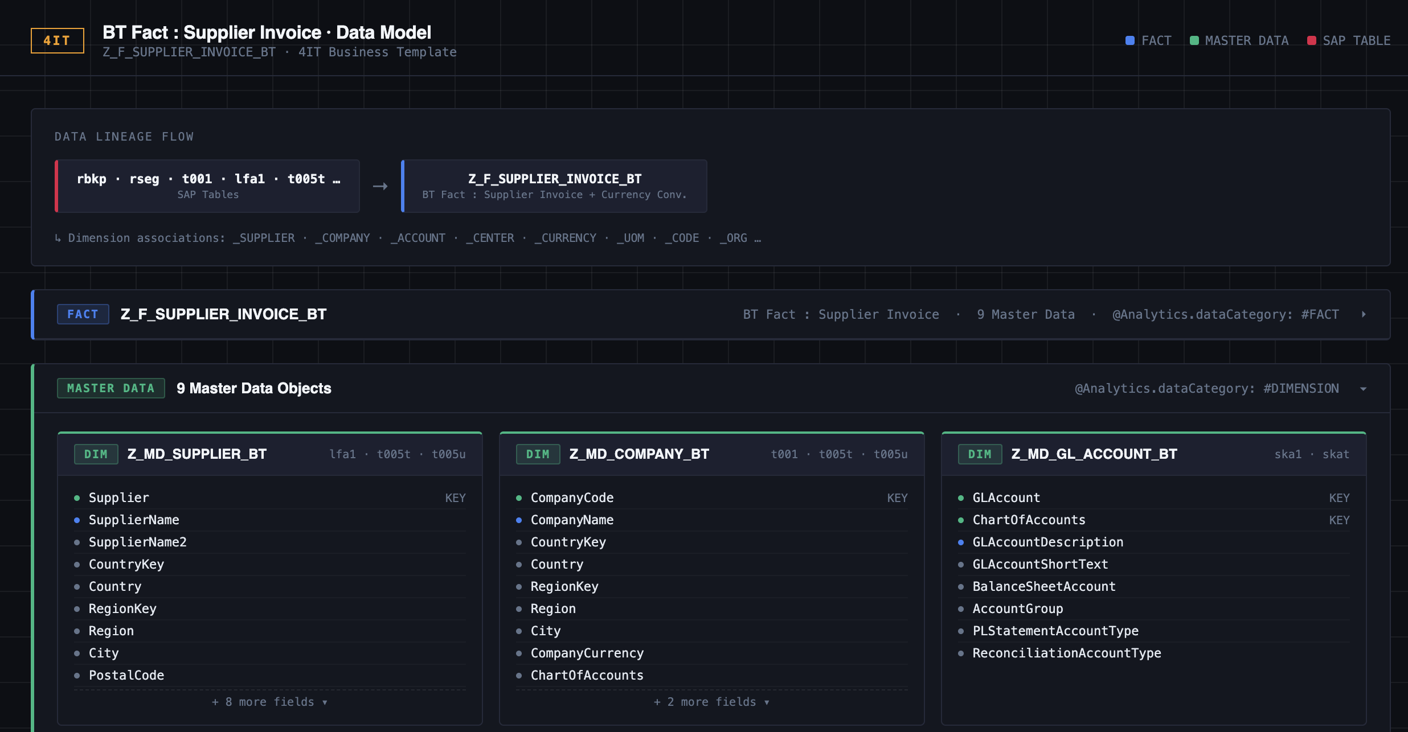Click the dimension associations arrow icon
Image resolution: width=1408 pixels, height=732 pixels.
[58, 237]
